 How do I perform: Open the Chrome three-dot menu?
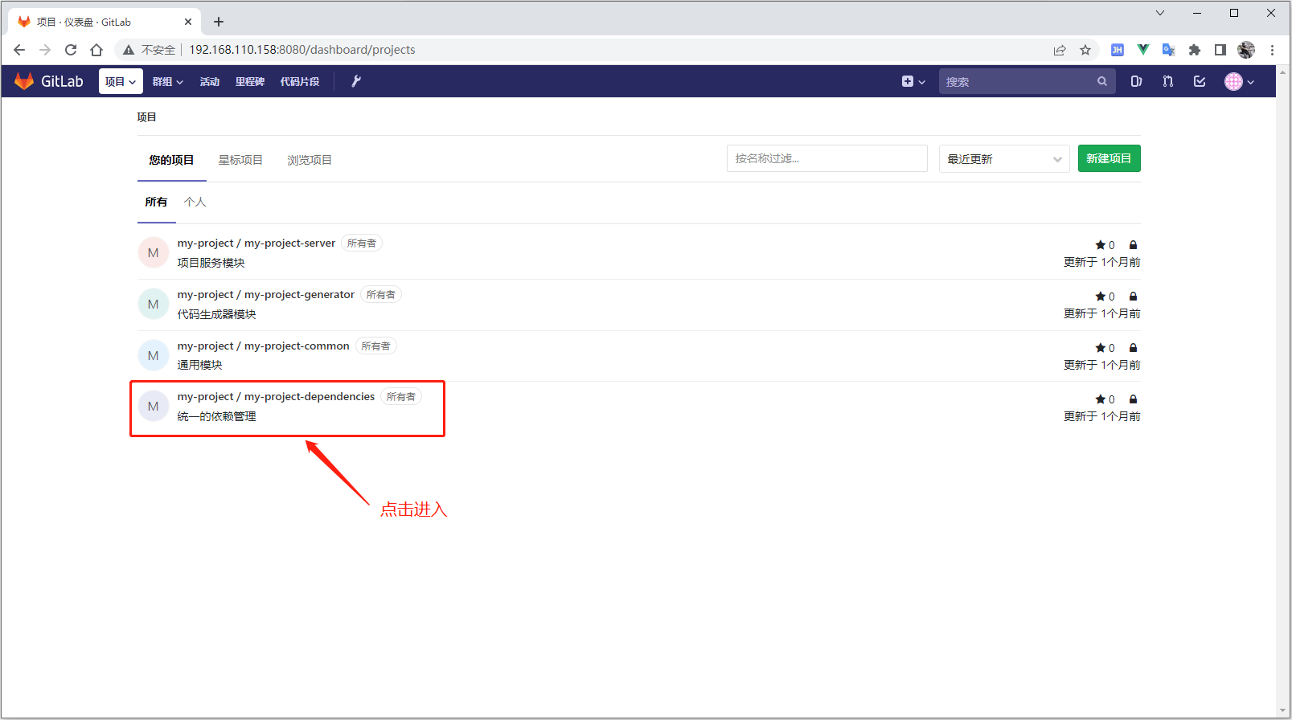point(1272,50)
